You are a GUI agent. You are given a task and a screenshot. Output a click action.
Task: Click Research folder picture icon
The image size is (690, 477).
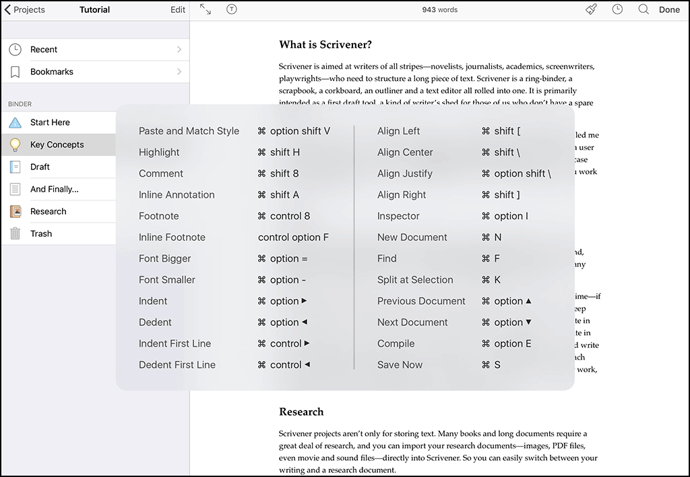pyautogui.click(x=15, y=211)
